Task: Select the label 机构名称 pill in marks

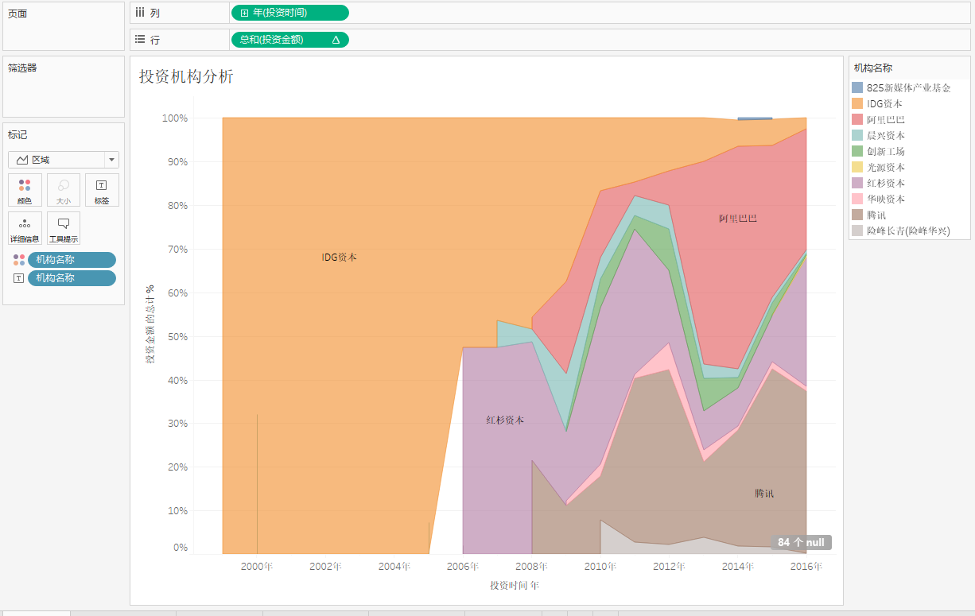Action: tap(72, 278)
